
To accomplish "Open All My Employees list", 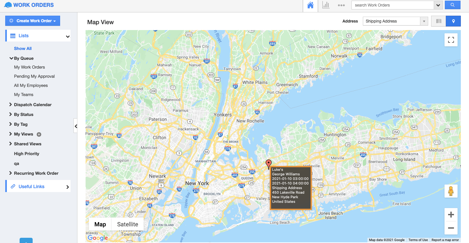I will coord(31,85).
